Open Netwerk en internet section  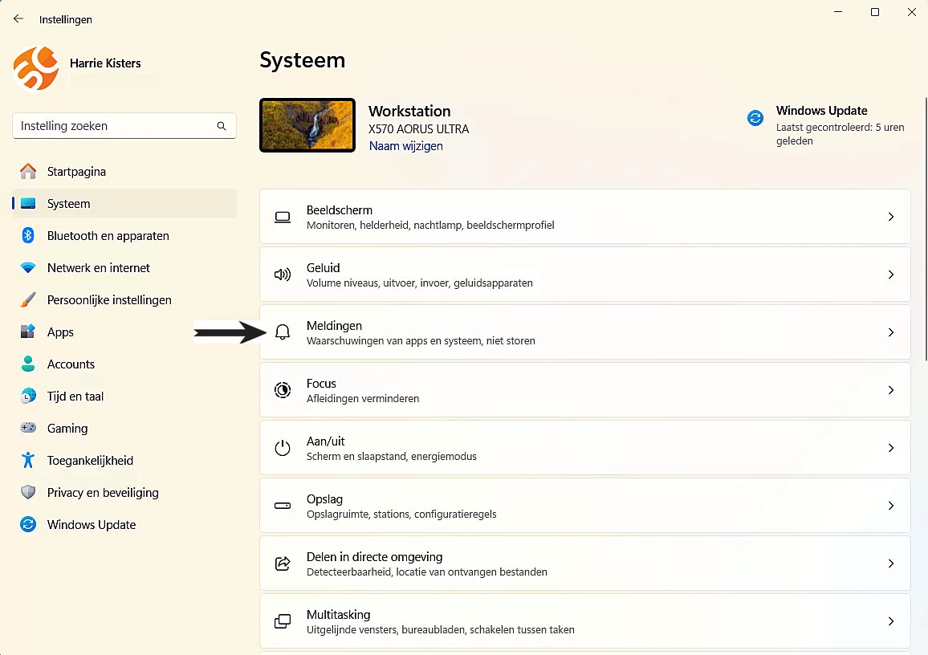pos(124,267)
